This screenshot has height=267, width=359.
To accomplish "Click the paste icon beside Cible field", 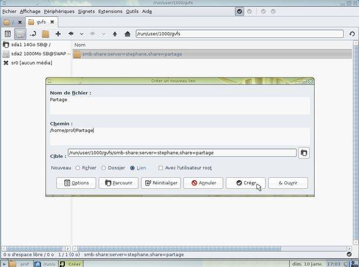I will coord(304,153).
